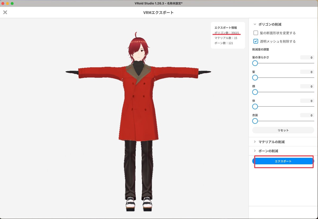Click the 髪 value field showing 0
This screenshot has height=219, width=318.
click(x=307, y=72)
